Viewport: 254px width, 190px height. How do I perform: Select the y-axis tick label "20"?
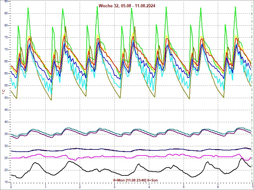point(6,170)
